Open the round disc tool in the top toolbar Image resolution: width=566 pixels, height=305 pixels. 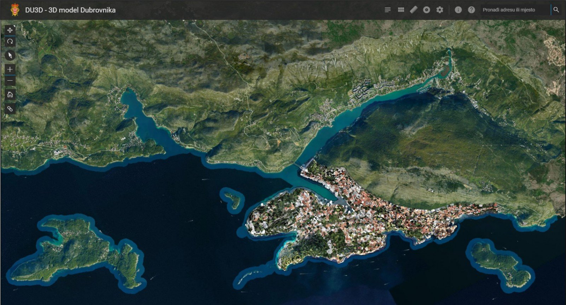tap(427, 10)
